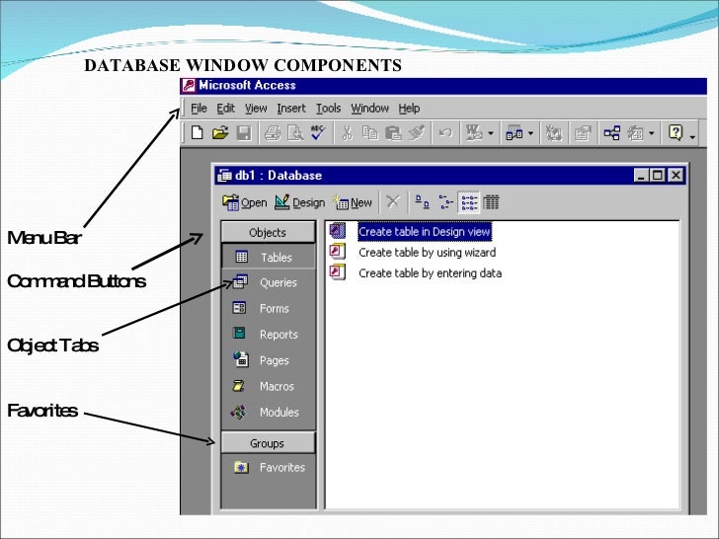The height and width of the screenshot is (539, 719).
Task: Click the Copy toolbar icon
Action: click(369, 133)
